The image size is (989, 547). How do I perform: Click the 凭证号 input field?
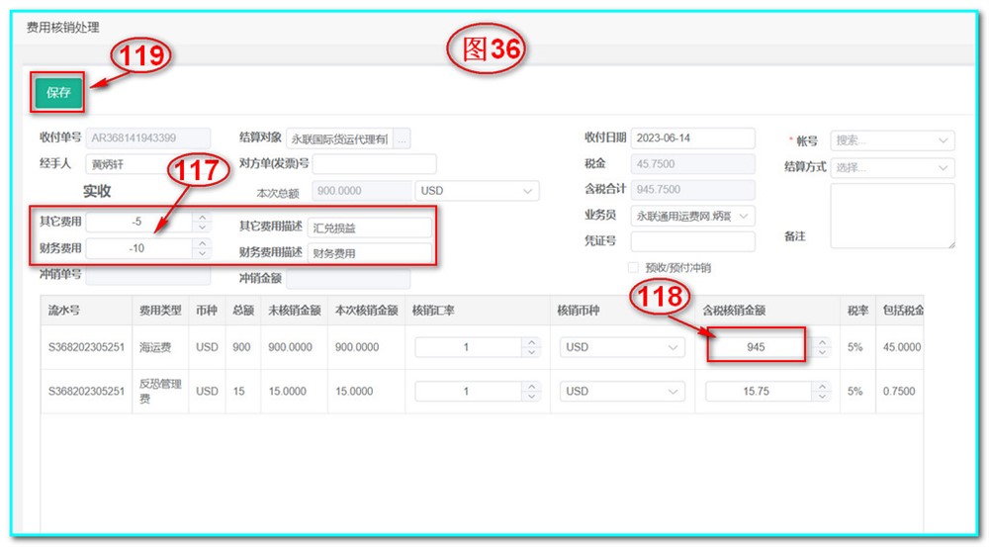[x=692, y=241]
